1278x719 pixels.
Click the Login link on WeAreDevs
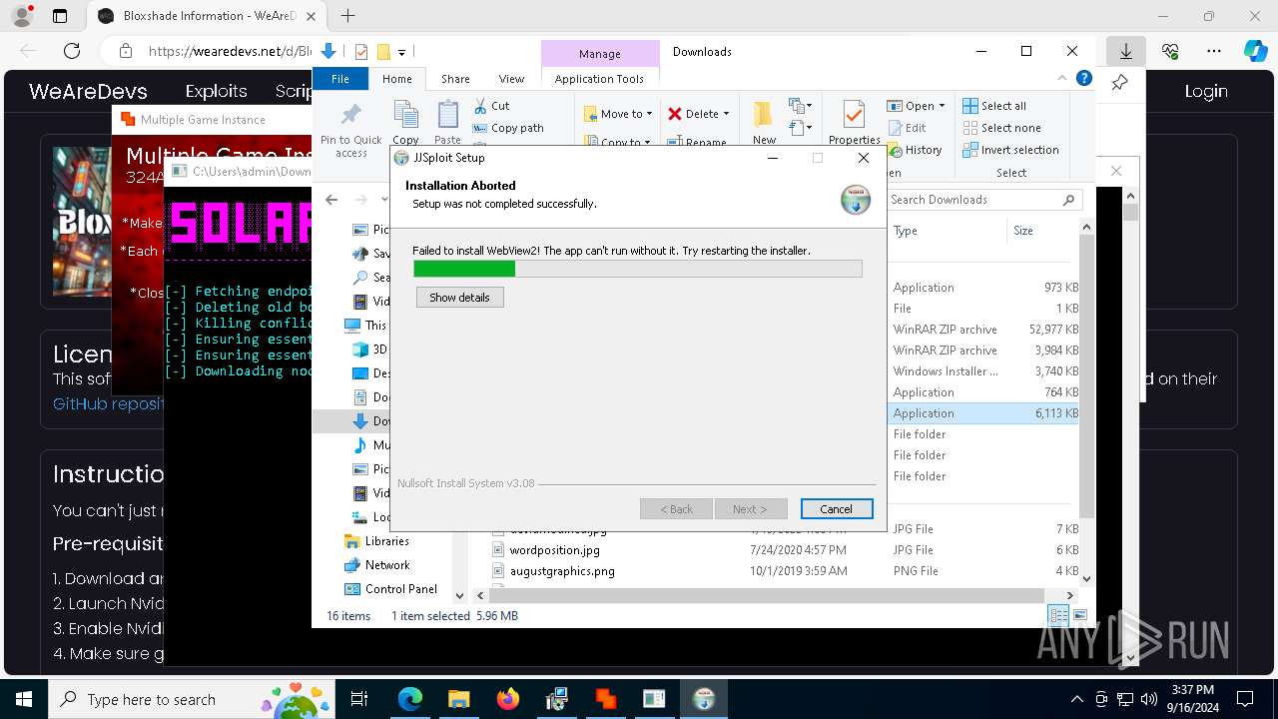click(x=1206, y=91)
